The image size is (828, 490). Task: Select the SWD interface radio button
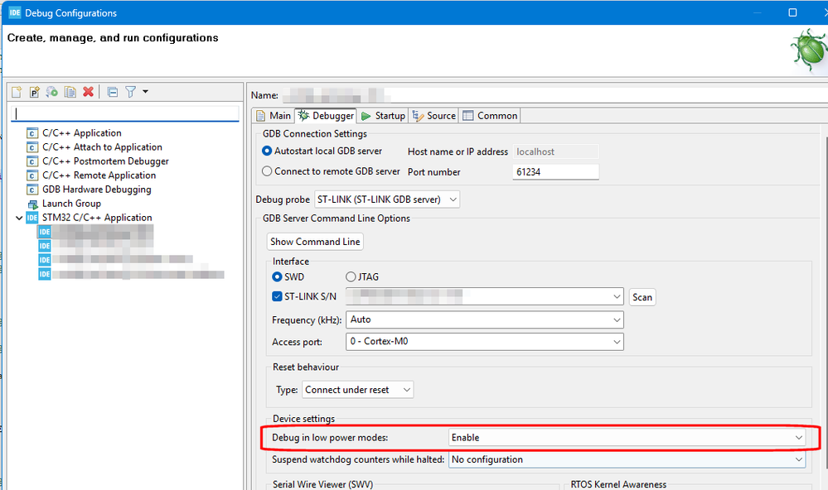tap(277, 277)
